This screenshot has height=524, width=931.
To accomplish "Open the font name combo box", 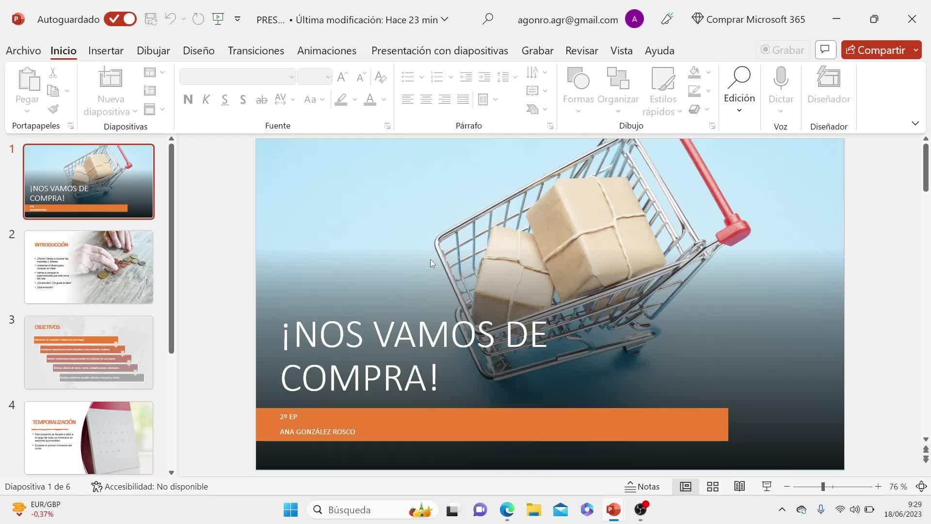I will coord(237,77).
